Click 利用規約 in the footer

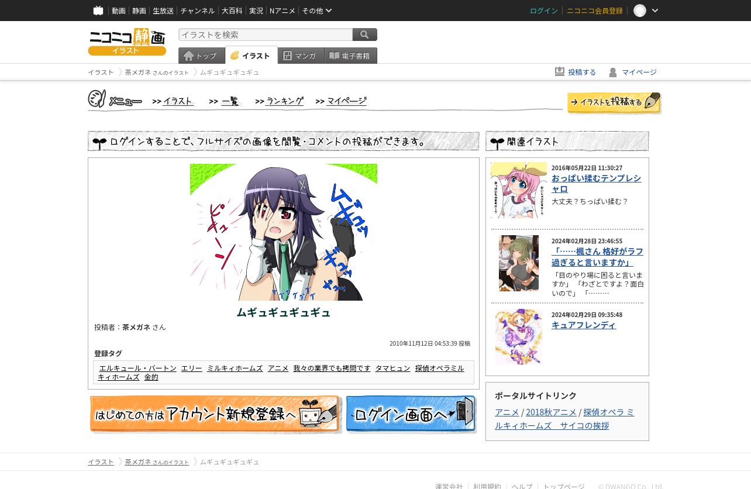coord(487,487)
